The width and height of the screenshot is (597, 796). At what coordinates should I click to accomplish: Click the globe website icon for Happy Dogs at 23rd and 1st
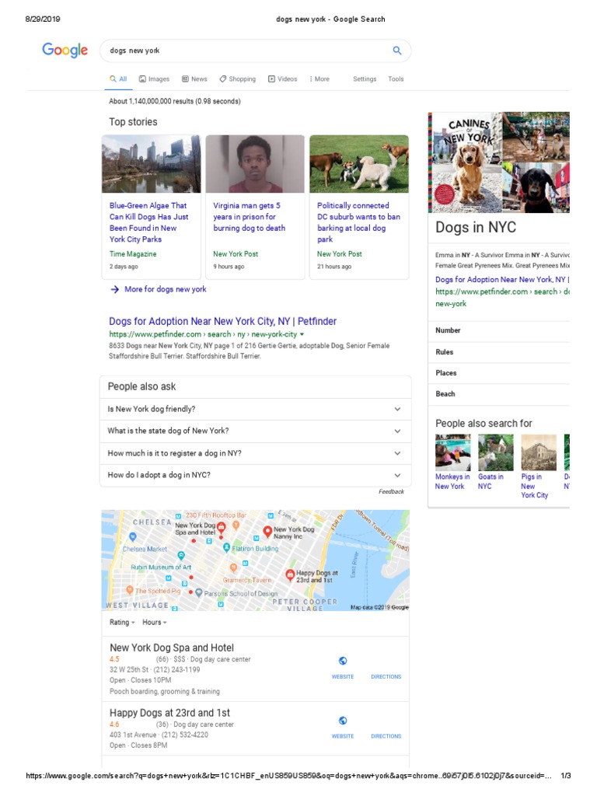coord(343,721)
